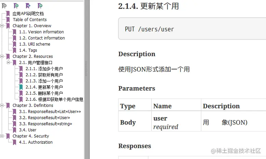This screenshot has height=159, width=266.
Task: Click bookmark icon beside 2.1.5. 删除某个用户
Action: click(x=21, y=93)
